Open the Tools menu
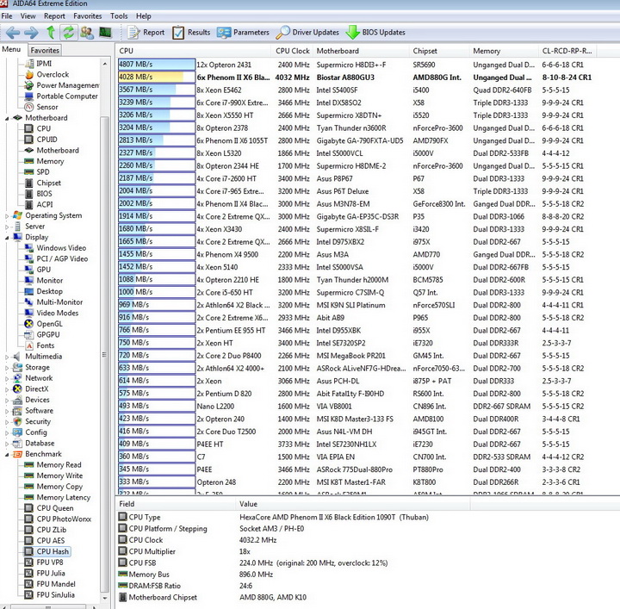 119,16
